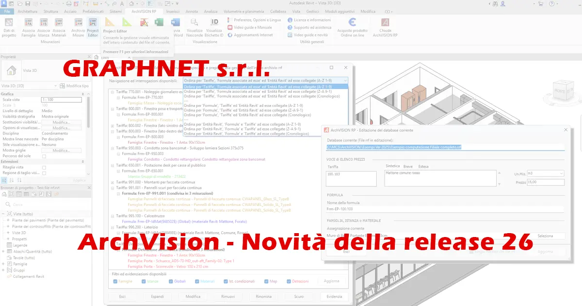582x306 pixels.
Task: Click the Modifica button in Project Editor
Action: point(193,296)
